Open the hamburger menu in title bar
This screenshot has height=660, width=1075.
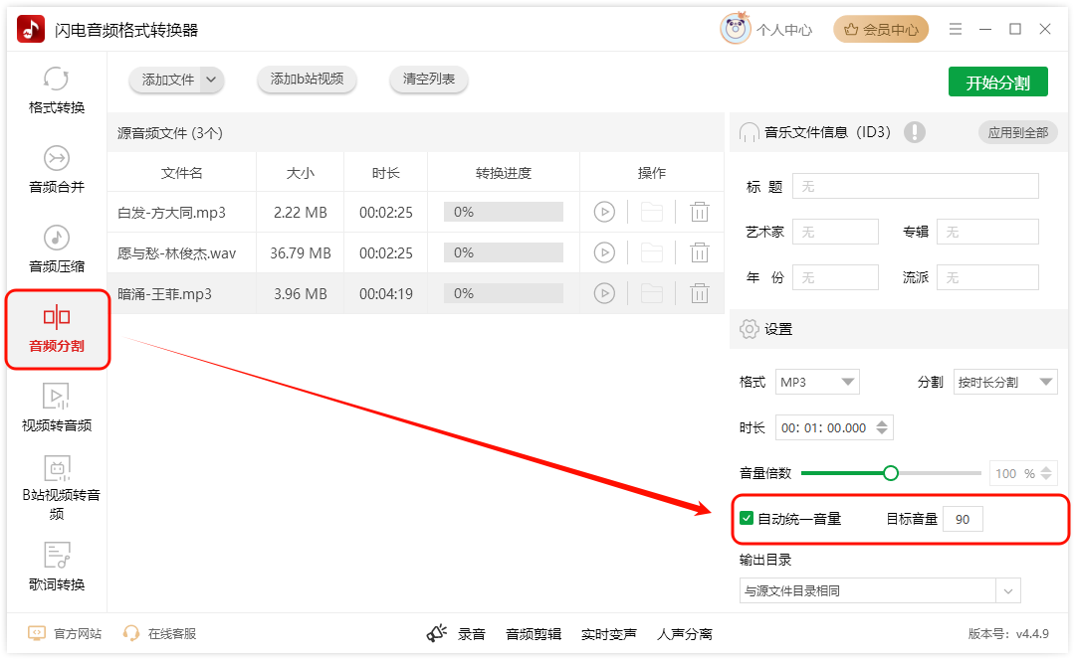tap(955, 29)
